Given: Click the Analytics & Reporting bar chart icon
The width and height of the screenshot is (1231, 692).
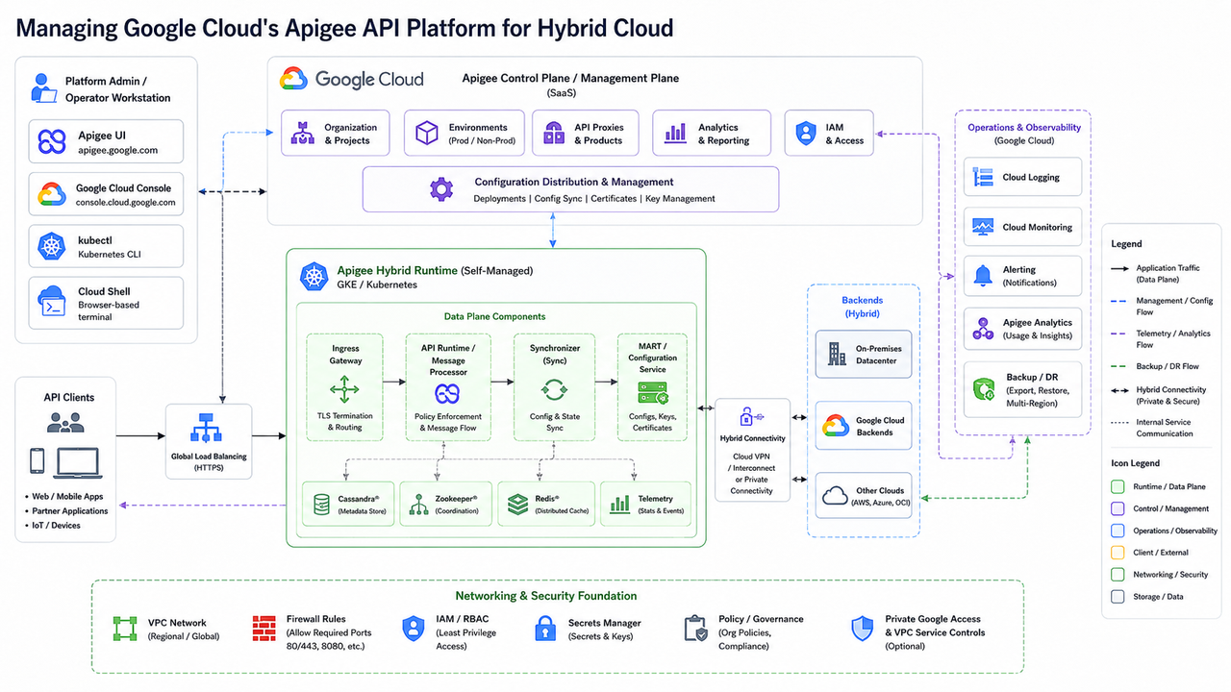Looking at the screenshot, I should [677, 134].
